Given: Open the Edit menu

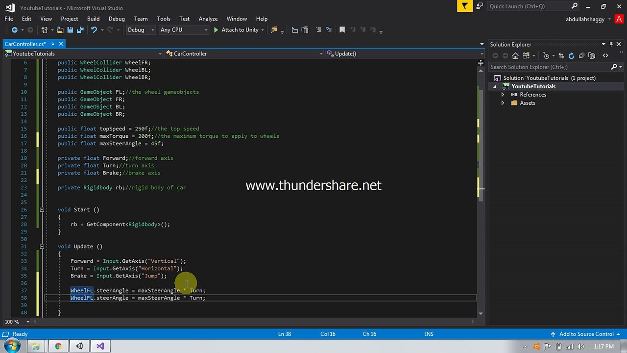Looking at the screenshot, I should (26, 19).
